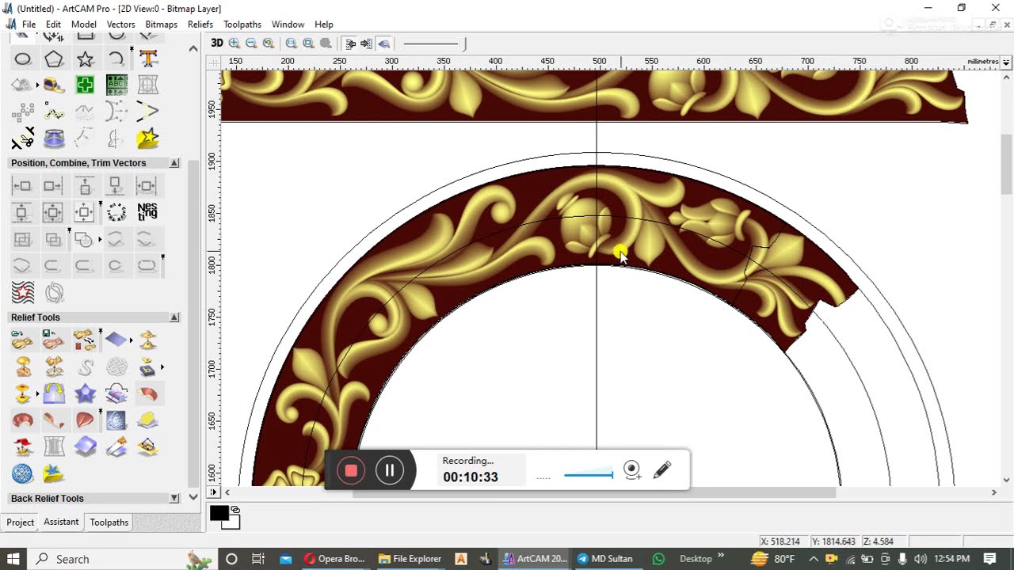Click the zoom out magnifier icon
Screen dimensions: 1014x570
(251, 44)
